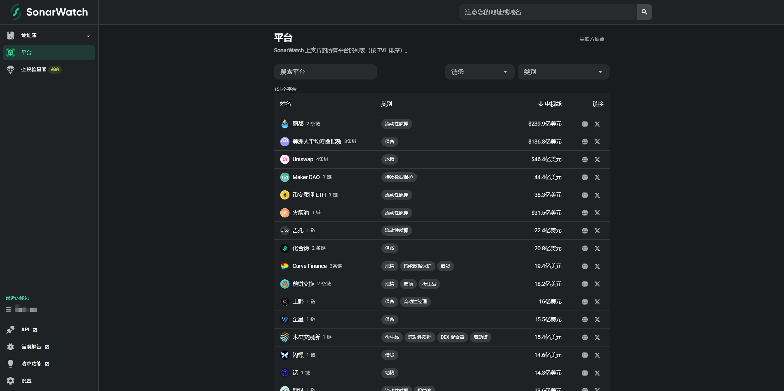784x391 pixels.
Task: Open the X icon for Curve Finance
Action: (597, 266)
